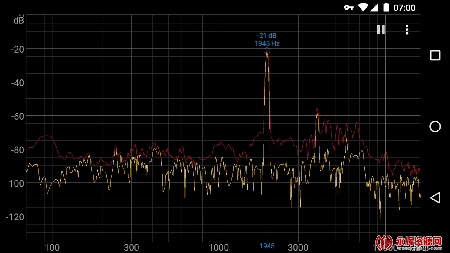Click the dB unit label on the axis
Screen dimensions: 450x253
pos(18,20)
